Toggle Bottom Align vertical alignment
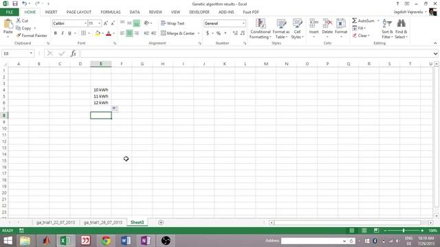The height and width of the screenshot is (247, 440). [x=136, y=23]
